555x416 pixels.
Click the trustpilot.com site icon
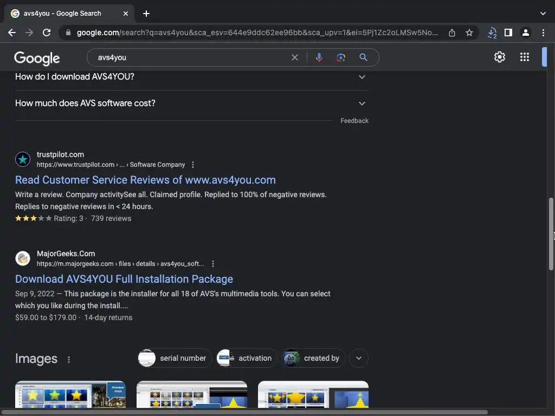pyautogui.click(x=23, y=159)
